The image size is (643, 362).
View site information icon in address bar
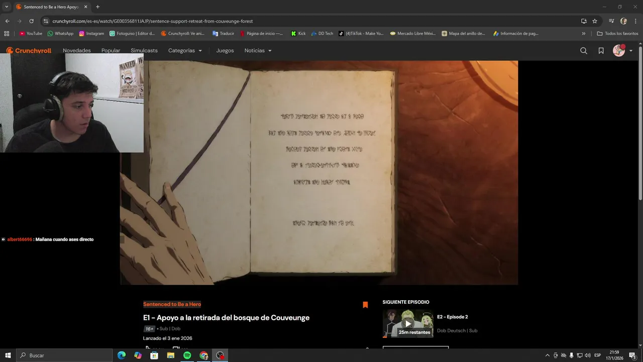[46, 21]
